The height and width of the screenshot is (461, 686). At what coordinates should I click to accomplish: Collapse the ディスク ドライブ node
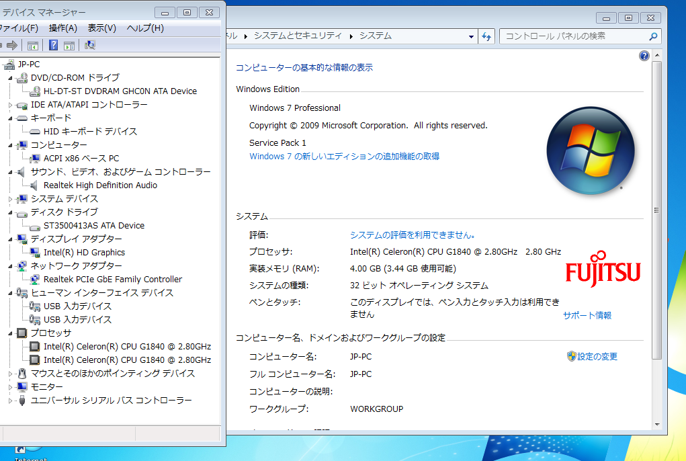[11, 212]
